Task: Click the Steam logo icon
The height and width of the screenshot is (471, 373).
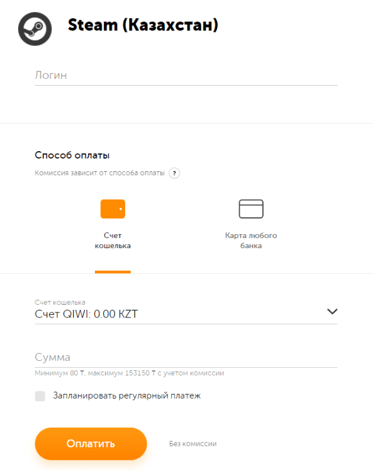Action: tap(35, 29)
